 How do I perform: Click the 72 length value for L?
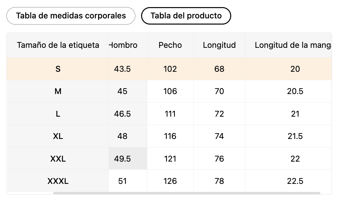[x=219, y=114]
